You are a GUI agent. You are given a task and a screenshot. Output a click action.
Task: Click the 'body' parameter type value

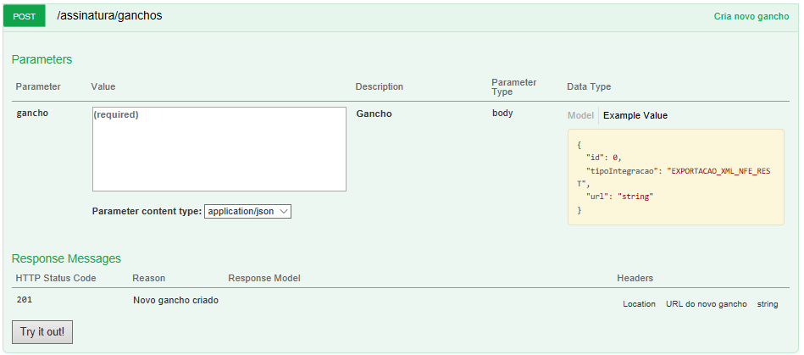point(502,113)
